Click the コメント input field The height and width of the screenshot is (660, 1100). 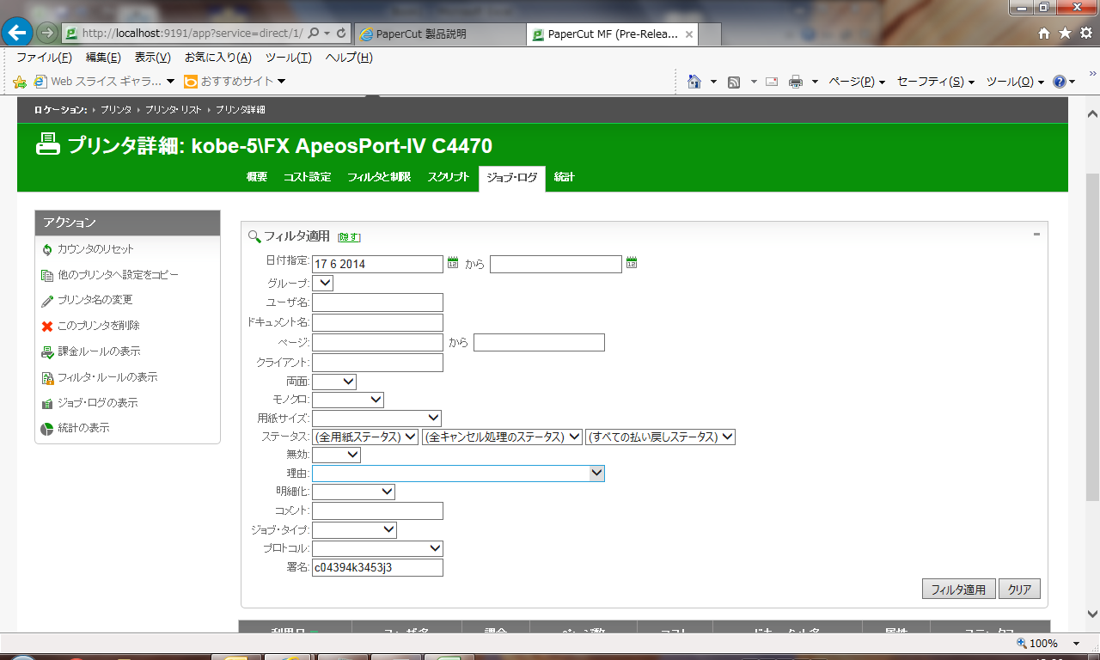tap(377, 511)
